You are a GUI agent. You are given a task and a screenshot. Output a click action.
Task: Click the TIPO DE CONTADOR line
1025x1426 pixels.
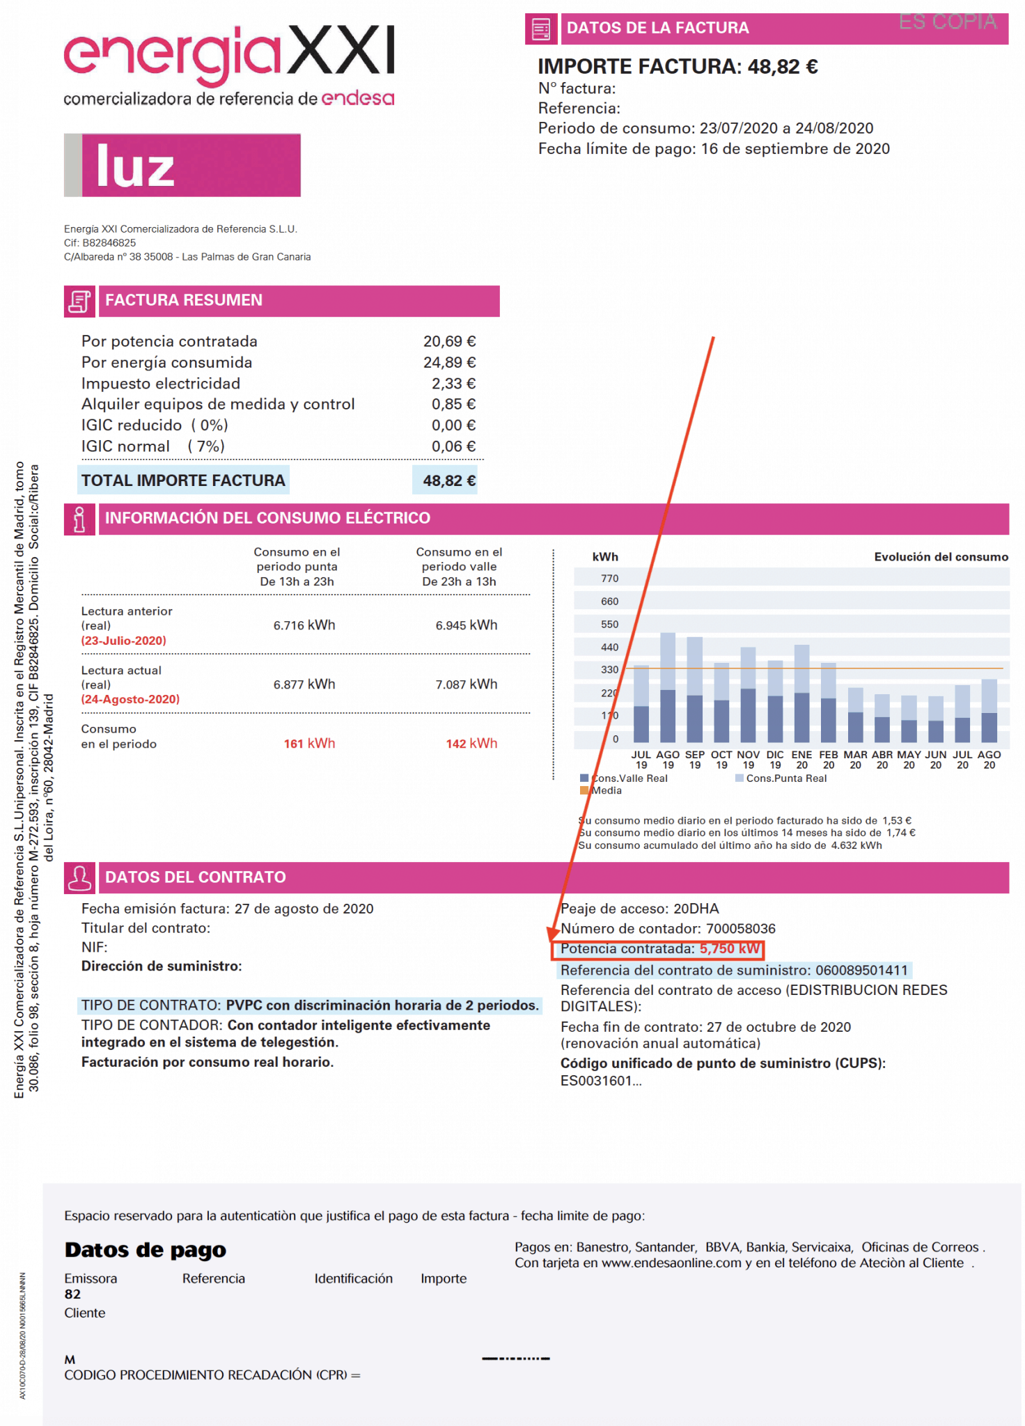(x=285, y=1034)
